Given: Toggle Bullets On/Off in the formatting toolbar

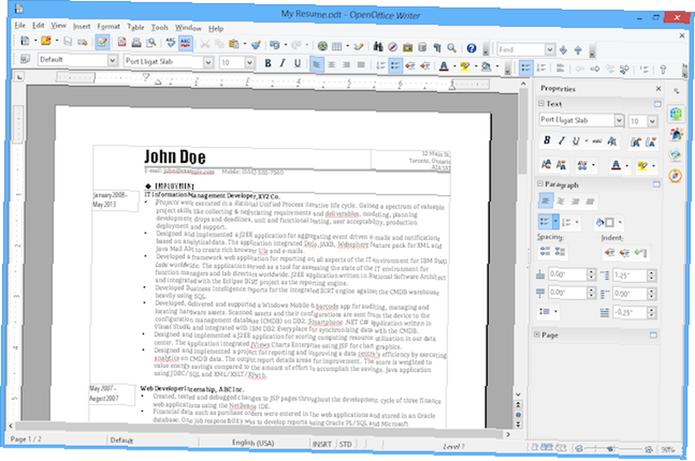Looking at the screenshot, I should (395, 65).
